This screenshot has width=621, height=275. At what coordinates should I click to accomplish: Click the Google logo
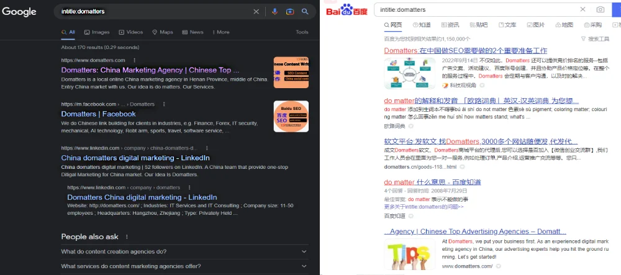(19, 11)
